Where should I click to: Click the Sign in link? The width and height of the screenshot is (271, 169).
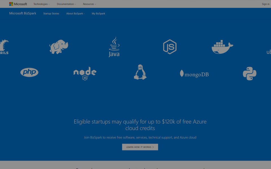click(x=265, y=4)
